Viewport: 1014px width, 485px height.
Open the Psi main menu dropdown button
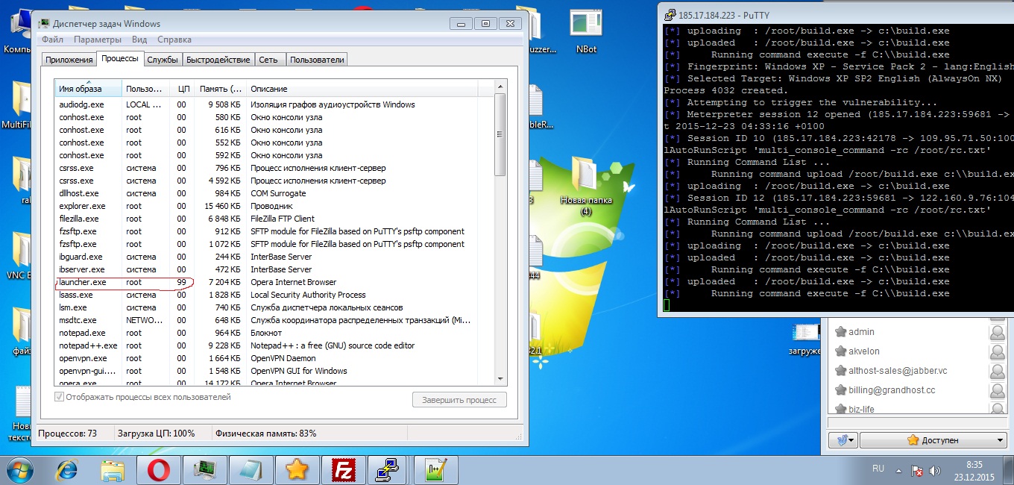click(843, 440)
